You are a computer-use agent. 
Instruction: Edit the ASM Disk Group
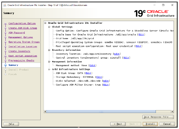click(x=88, y=73)
